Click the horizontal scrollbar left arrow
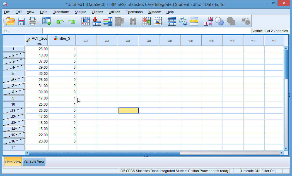The height and width of the screenshot is (176, 292). point(27,153)
